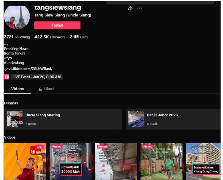Click the link icon beside vt.tiktok.com URL

click(x=6, y=69)
